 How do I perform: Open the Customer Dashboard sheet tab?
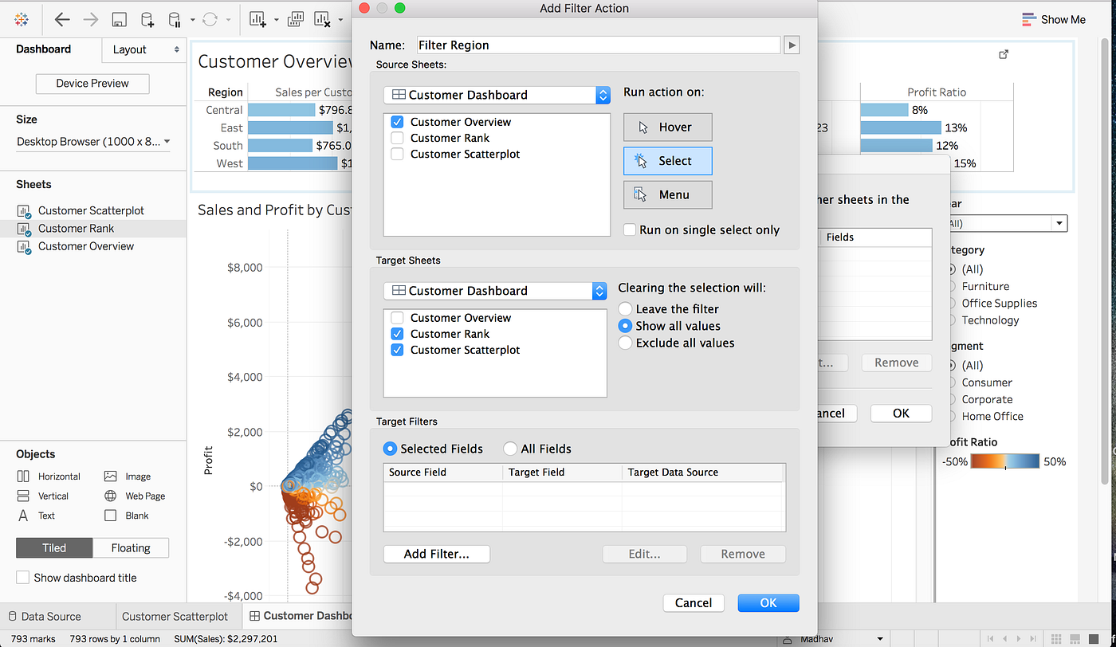click(298, 616)
